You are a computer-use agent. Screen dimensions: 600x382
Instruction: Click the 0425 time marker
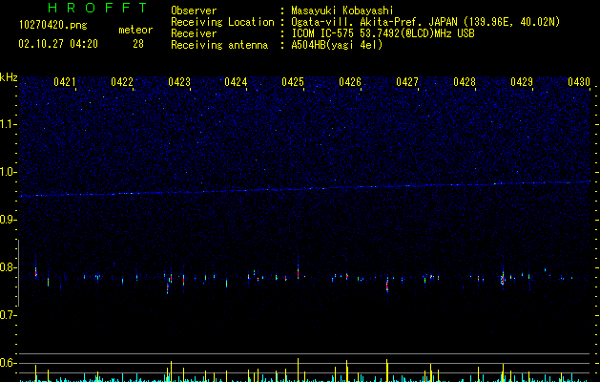pos(293,82)
